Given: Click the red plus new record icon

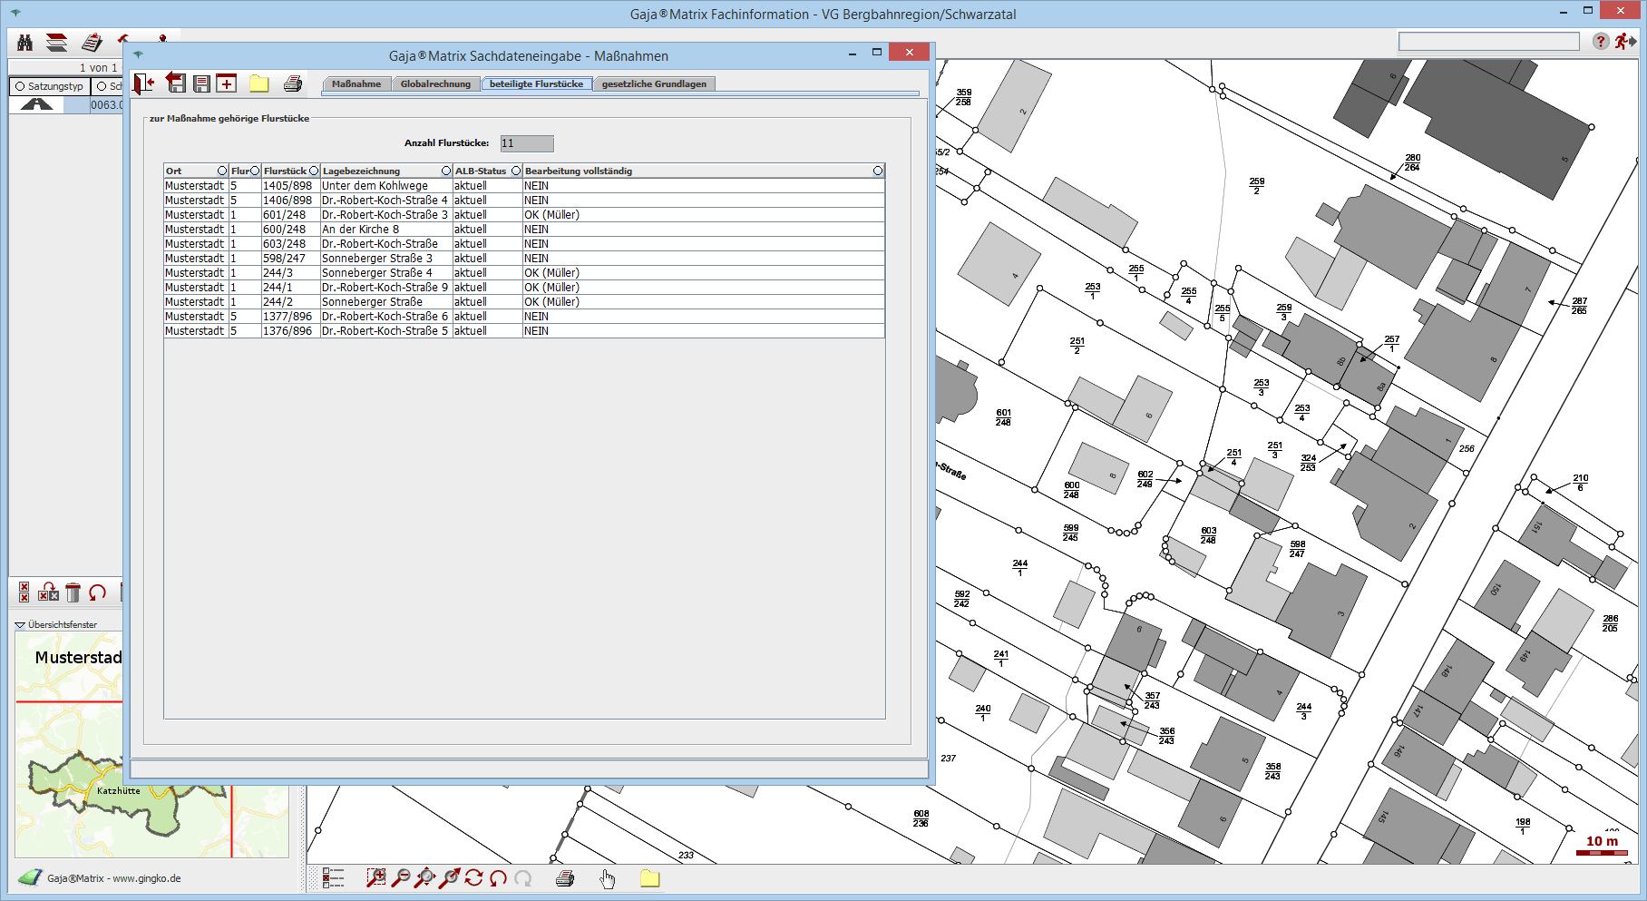Looking at the screenshot, I should (x=227, y=83).
